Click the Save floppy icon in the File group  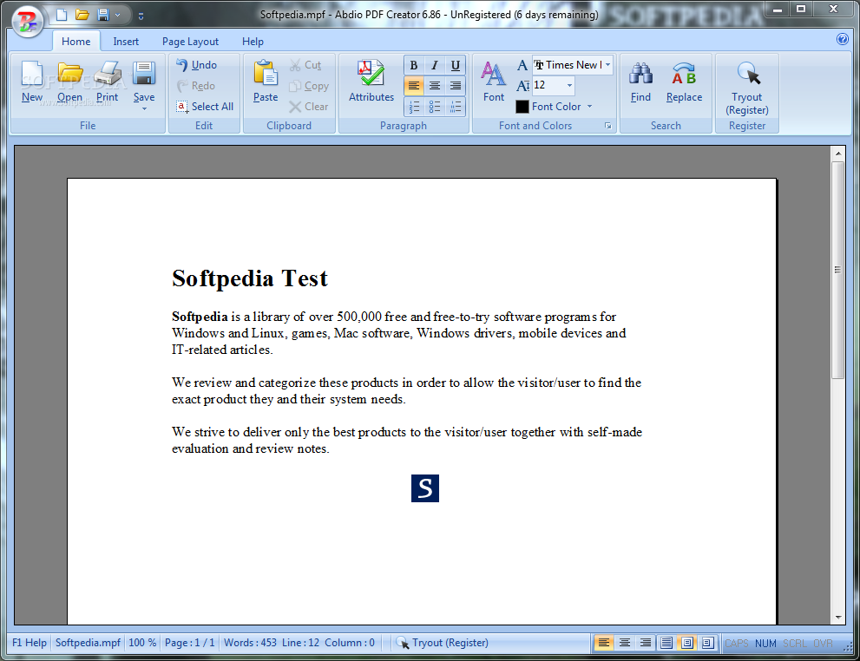click(x=144, y=74)
